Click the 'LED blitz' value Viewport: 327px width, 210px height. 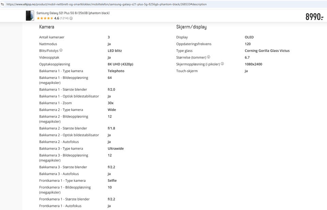(115, 51)
